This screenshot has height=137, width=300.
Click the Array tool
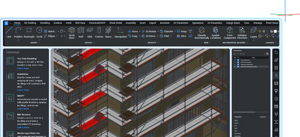[x=181, y=31]
